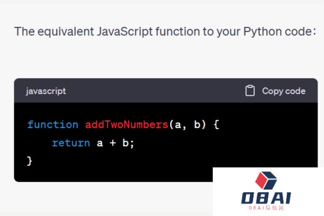
Task: Click the word JavaScript in the description
Action: tap(125, 31)
